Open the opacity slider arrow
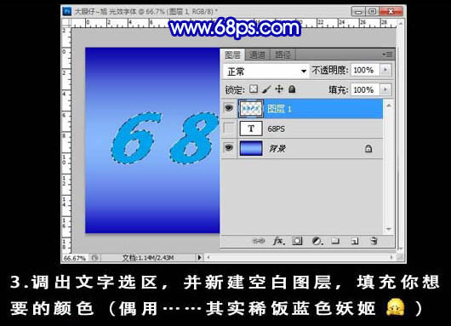Viewport: 451px width, 326px height. [385, 70]
